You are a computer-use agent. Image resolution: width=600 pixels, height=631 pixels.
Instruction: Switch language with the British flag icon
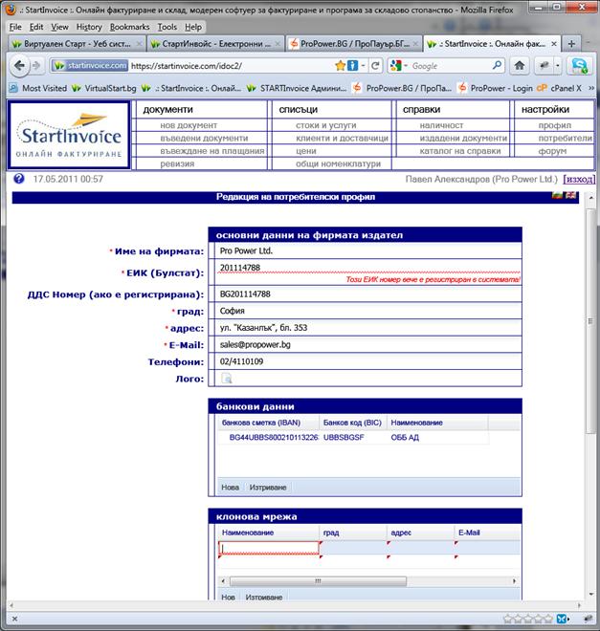(x=570, y=195)
